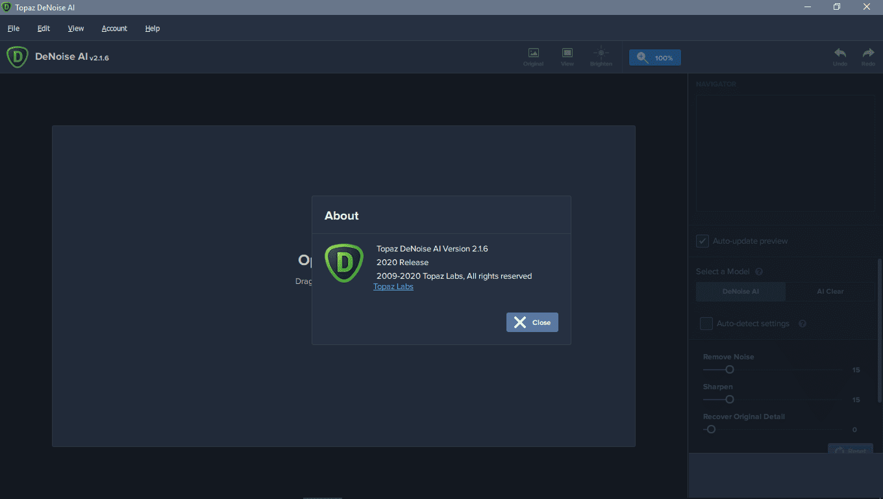Click the green D logo in the About dialog

pyautogui.click(x=344, y=262)
